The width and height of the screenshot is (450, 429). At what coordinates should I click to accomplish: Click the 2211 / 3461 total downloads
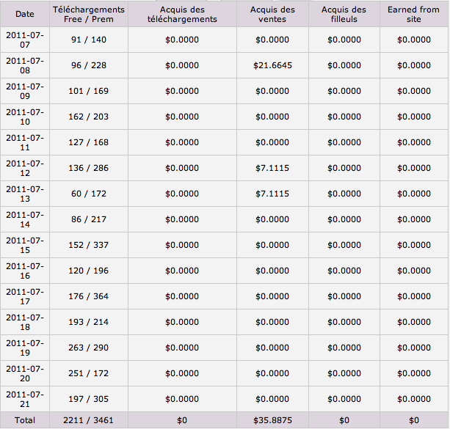(x=89, y=420)
